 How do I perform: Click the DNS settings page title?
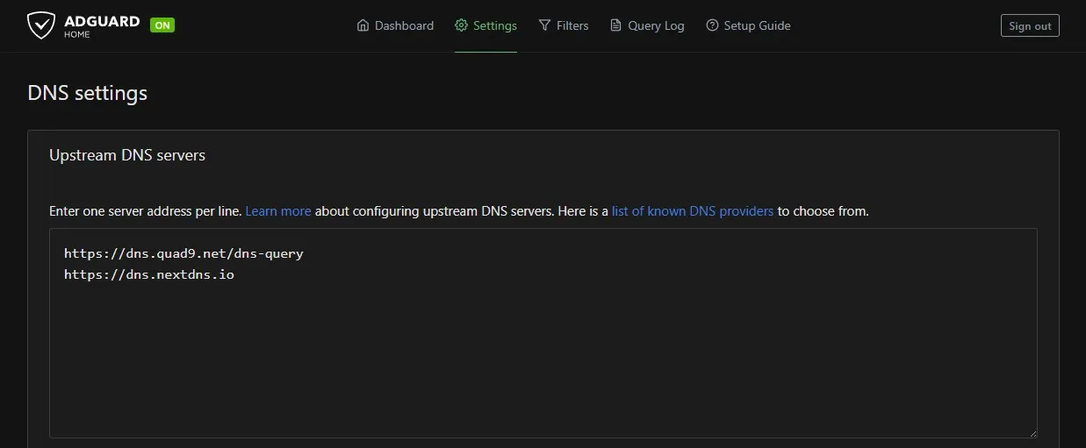click(x=88, y=93)
